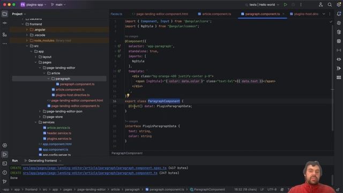The width and height of the screenshot is (343, 193).
Task: Expand the page-landing-editor-json folder
Action: (40, 112)
